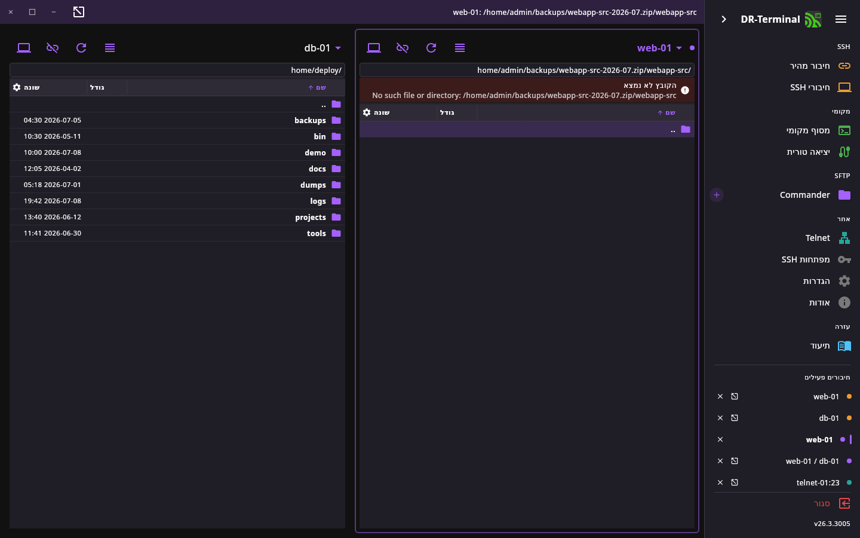
Task: Click the unlink sync icon in web-01 pane
Action: point(403,48)
